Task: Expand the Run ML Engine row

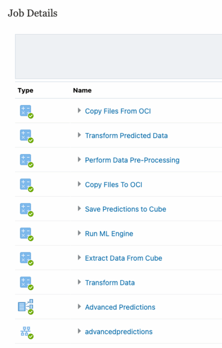Action: tap(79, 233)
